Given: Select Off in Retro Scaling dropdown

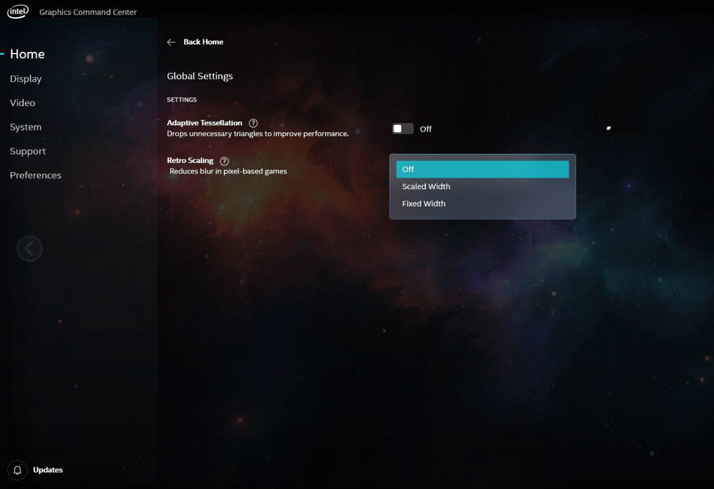Looking at the screenshot, I should (482, 169).
